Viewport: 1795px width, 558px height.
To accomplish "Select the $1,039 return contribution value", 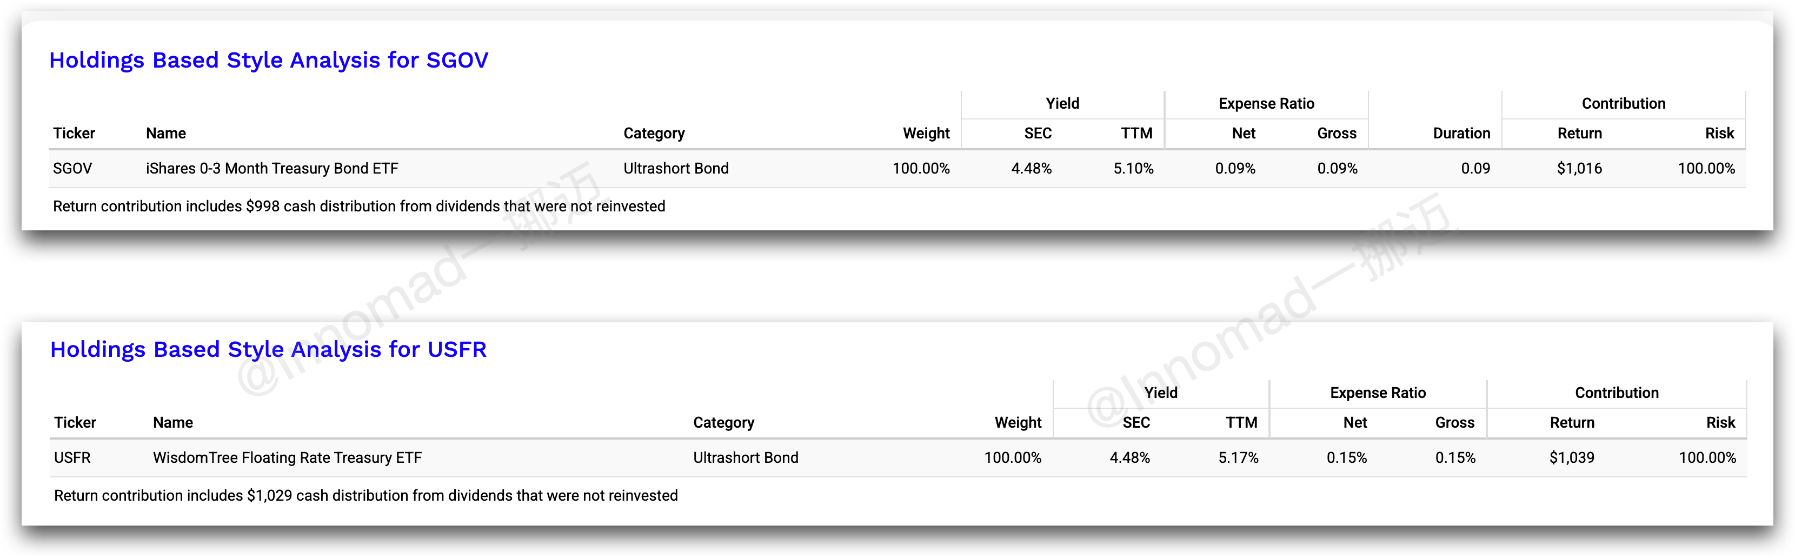I will point(1571,457).
